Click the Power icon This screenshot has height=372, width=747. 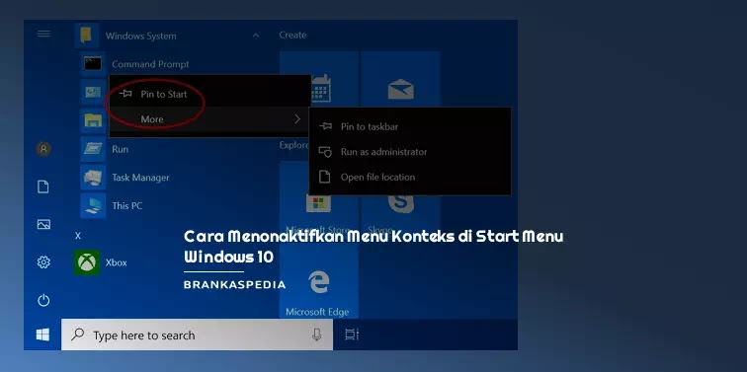(x=43, y=300)
